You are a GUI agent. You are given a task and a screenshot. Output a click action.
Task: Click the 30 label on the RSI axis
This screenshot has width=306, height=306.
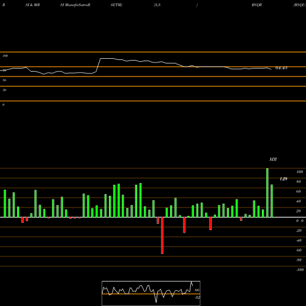(4, 90)
